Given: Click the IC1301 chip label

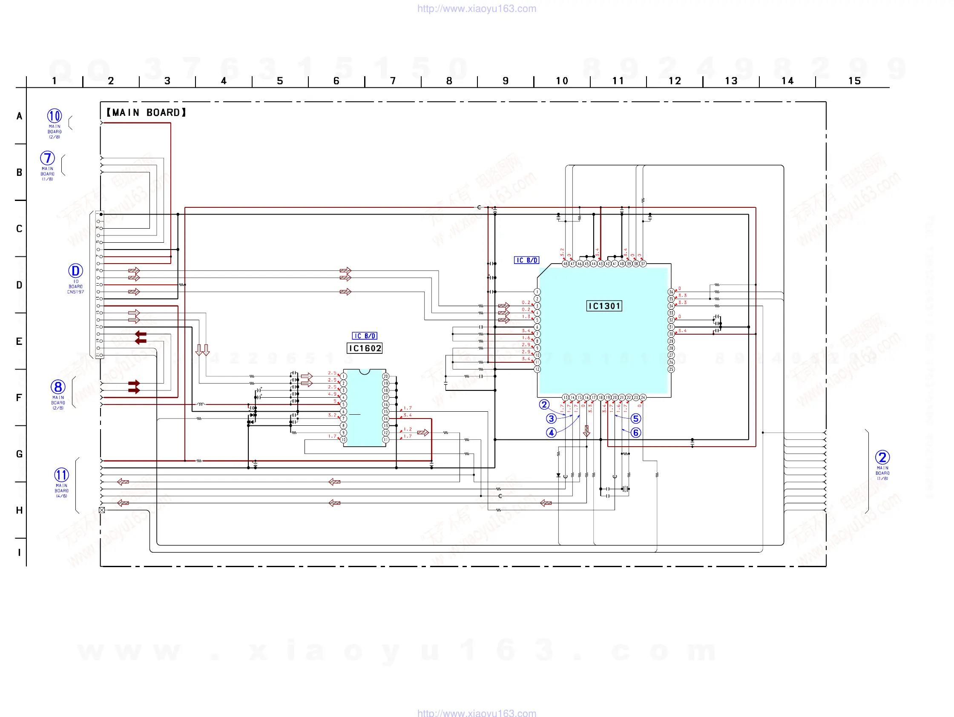Looking at the screenshot, I should click(x=604, y=306).
